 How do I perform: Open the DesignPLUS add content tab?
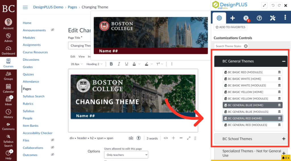pyautogui.click(x=232, y=18)
